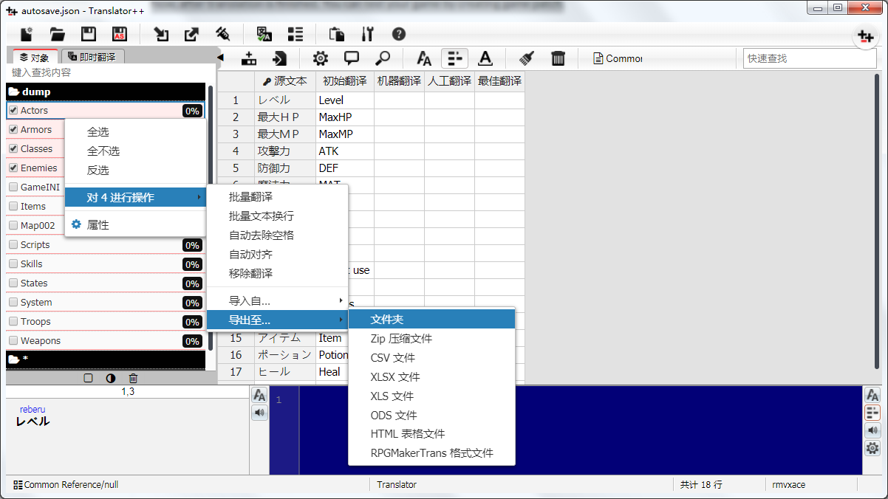Viewport: 888px width, 499px height.
Task: Check the Skills file checkbox
Action: point(13,264)
